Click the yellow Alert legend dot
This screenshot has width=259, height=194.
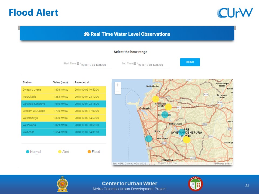(60, 152)
